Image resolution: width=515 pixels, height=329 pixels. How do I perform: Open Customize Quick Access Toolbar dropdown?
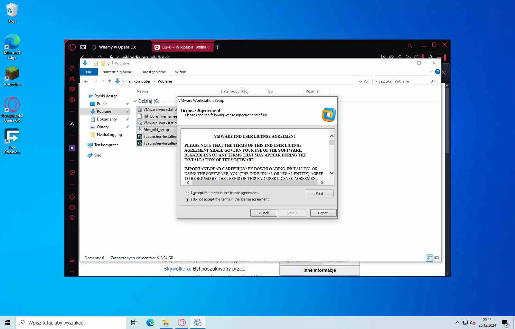108,64
